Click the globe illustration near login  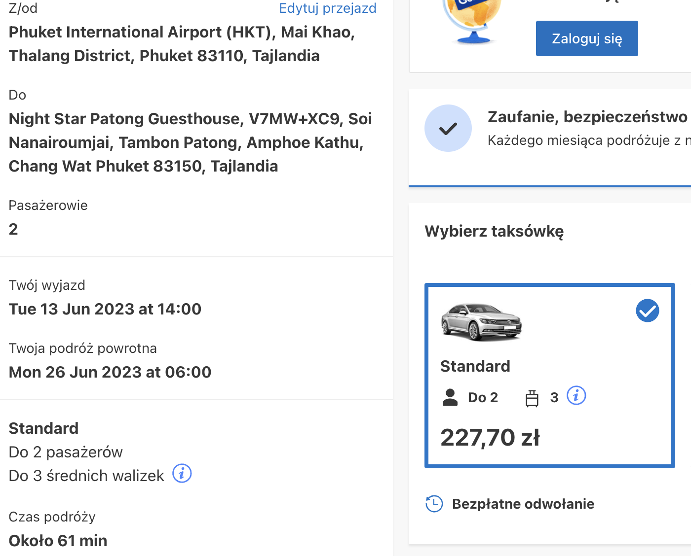coord(472,21)
